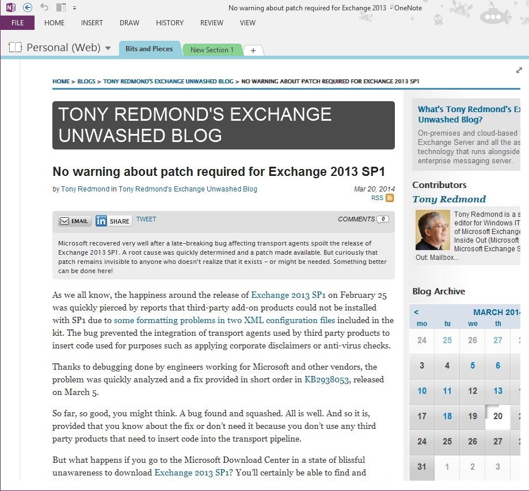529x491 pixels.
Task: Open the Customize Quick Access Toolbar dropdown
Action: click(x=75, y=8)
